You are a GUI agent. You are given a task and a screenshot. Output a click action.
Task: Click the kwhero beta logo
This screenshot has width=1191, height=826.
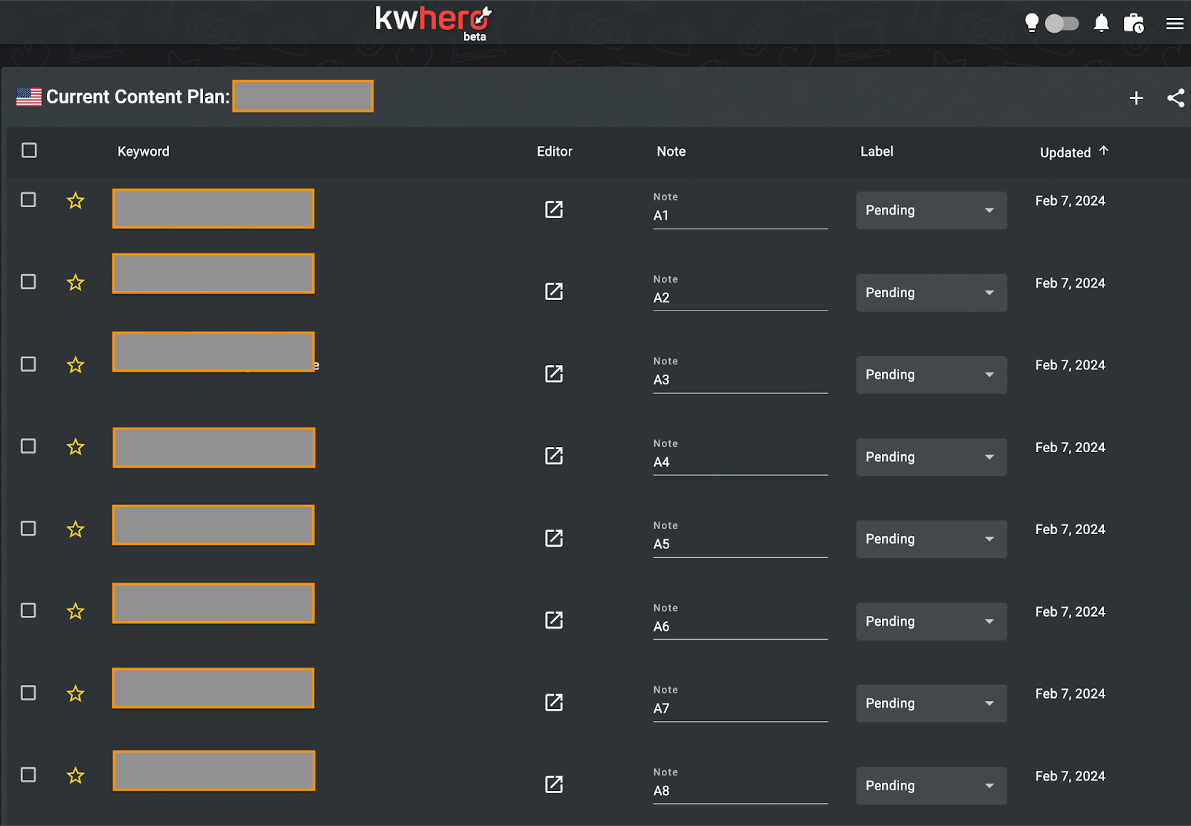(x=433, y=23)
